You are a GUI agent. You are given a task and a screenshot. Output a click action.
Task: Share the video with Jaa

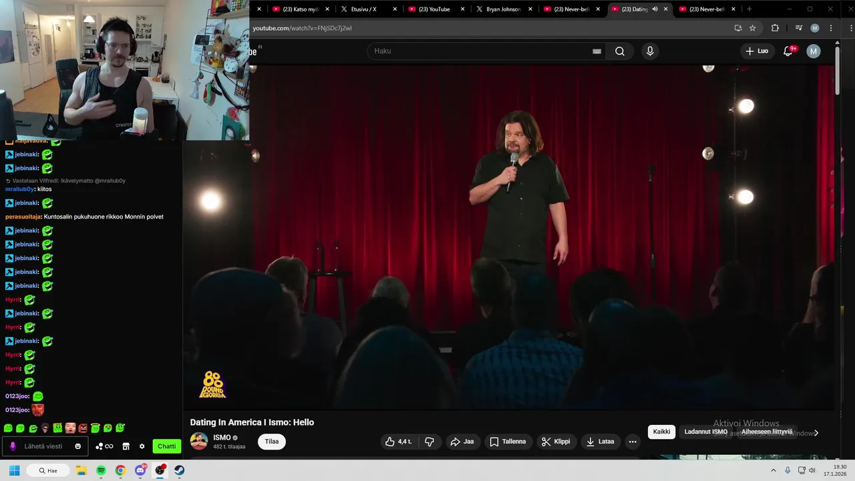pyautogui.click(x=462, y=442)
